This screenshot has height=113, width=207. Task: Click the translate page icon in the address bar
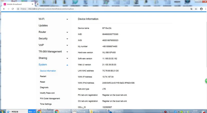tap(191, 9)
